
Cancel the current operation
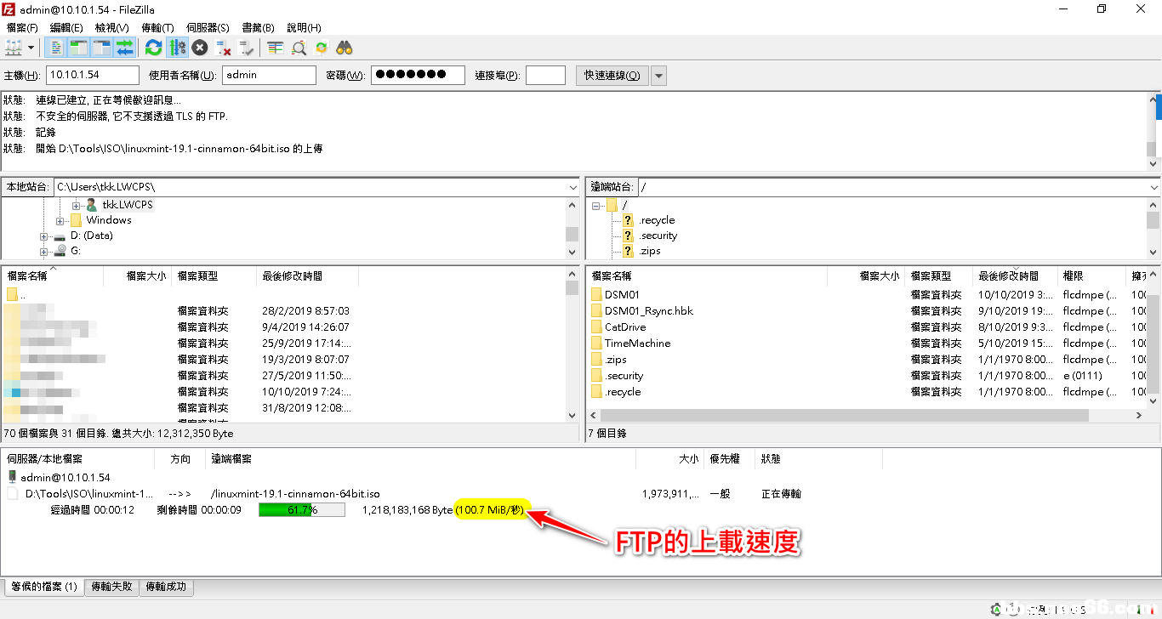(x=200, y=48)
